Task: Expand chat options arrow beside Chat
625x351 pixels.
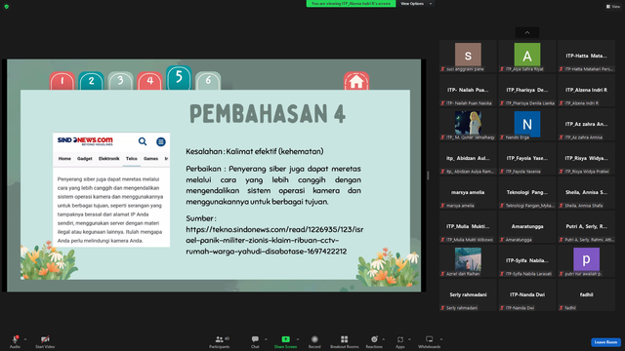Action: coord(266,339)
